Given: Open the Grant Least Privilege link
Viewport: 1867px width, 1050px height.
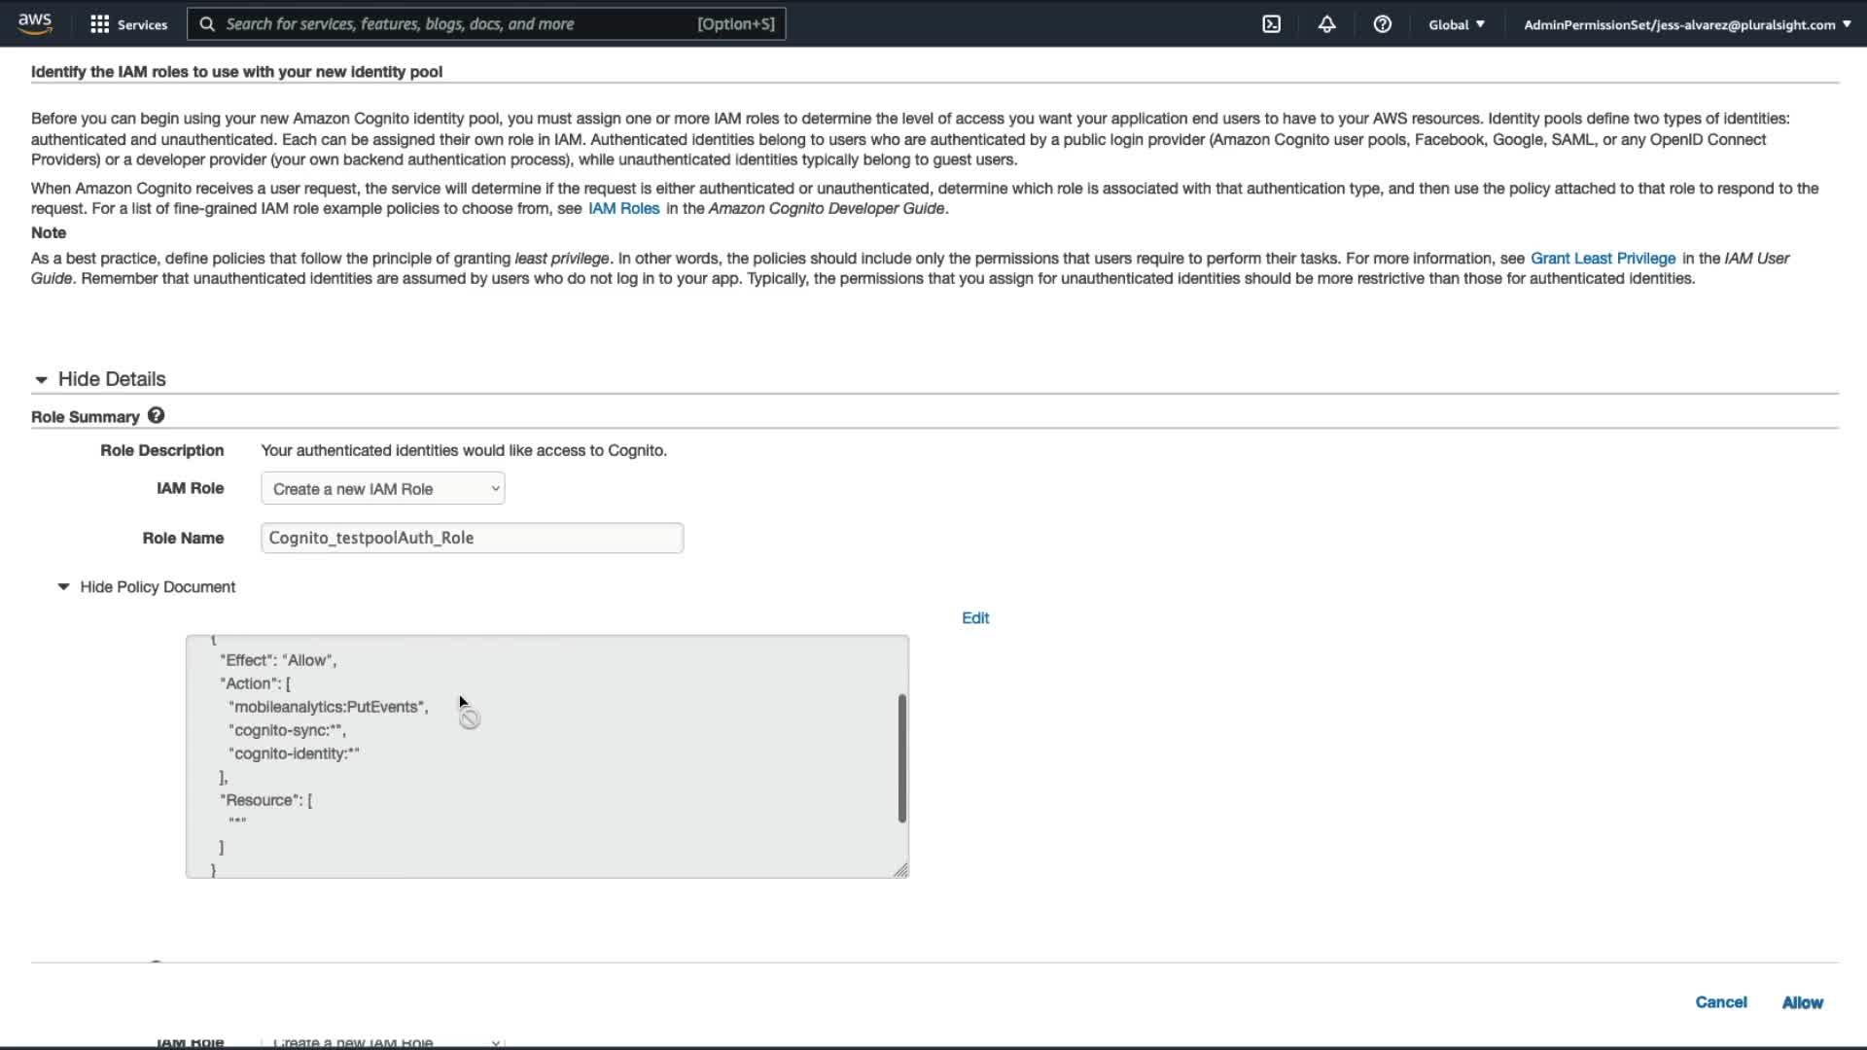Looking at the screenshot, I should pos(1603,258).
